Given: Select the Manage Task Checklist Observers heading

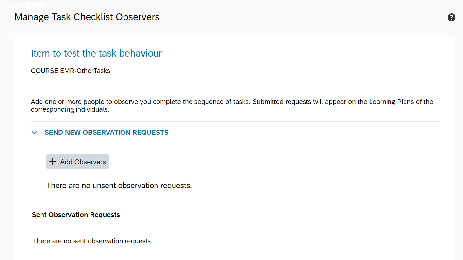Looking at the screenshot, I should [87, 17].
